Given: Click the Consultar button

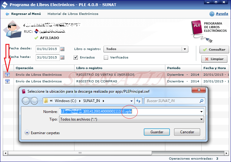Looking at the screenshot, I should (x=214, y=50).
